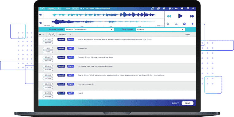Save the transcript as DRAFT
The image size is (234, 117).
[x=175, y=103]
